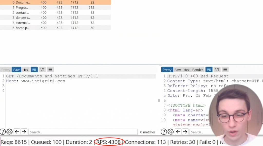
Task: Switch request view to Hex tab
Action: (x=25, y=70)
